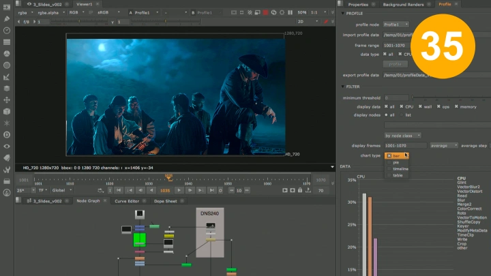
Task: Click the display frames 1001-1070 field
Action: pos(405,146)
